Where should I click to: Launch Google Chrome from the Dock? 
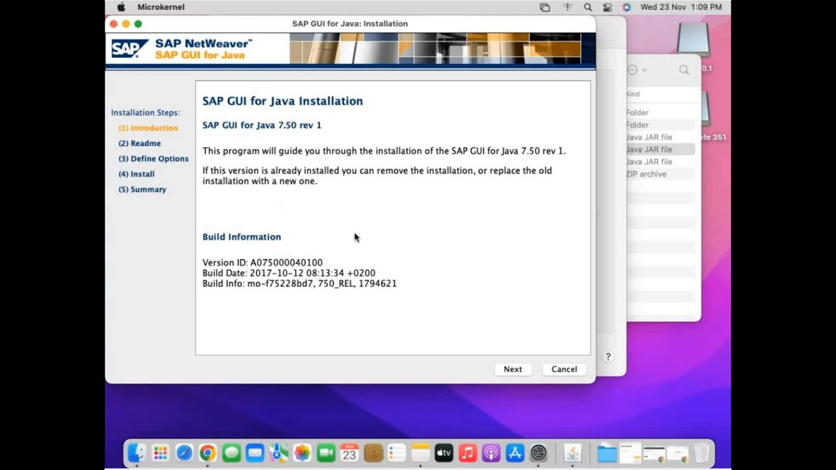point(208,452)
